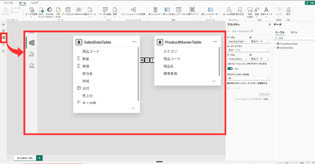Image resolution: width=315 pixels, height=164 pixels.
Task: Open TMDL view in left sidebar
Action: [4, 51]
